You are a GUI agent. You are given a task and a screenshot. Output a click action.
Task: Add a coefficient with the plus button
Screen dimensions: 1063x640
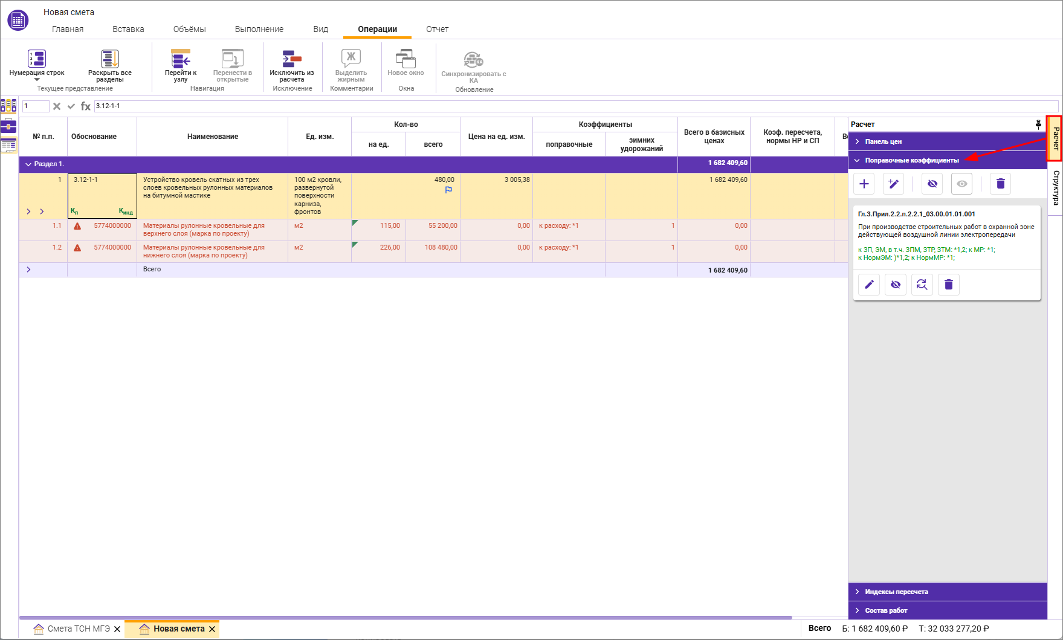[864, 184]
